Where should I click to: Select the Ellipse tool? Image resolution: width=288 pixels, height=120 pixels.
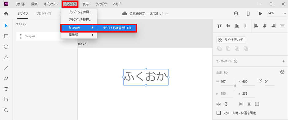click(6, 47)
